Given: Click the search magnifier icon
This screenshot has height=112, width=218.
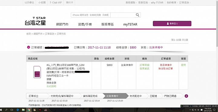Looking at the screenshot, I should coord(137,15).
